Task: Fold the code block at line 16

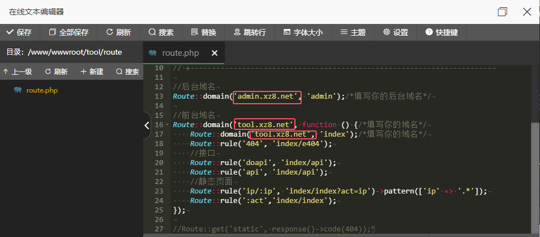Action: tap(167, 124)
